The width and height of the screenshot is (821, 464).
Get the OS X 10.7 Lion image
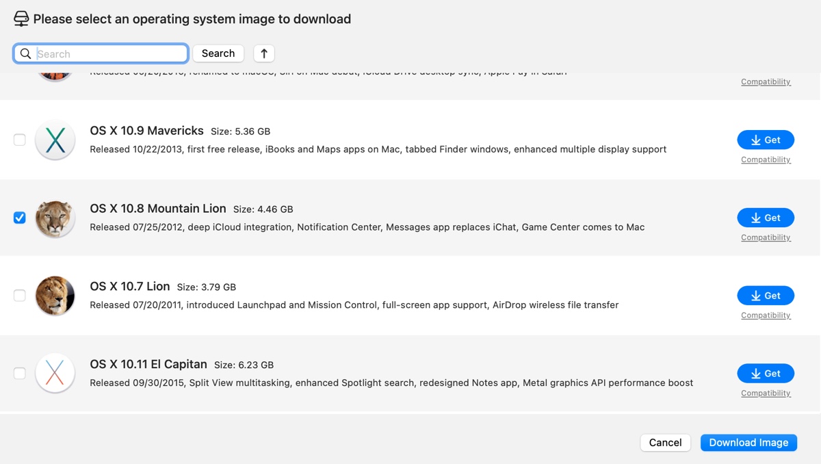pyautogui.click(x=766, y=296)
